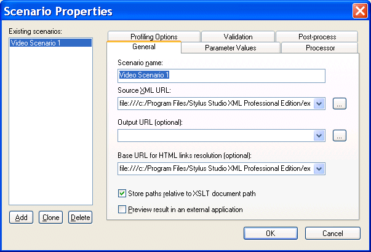The image size is (371, 252).
Task: Enable Preview result in an external application
Action: click(x=122, y=210)
